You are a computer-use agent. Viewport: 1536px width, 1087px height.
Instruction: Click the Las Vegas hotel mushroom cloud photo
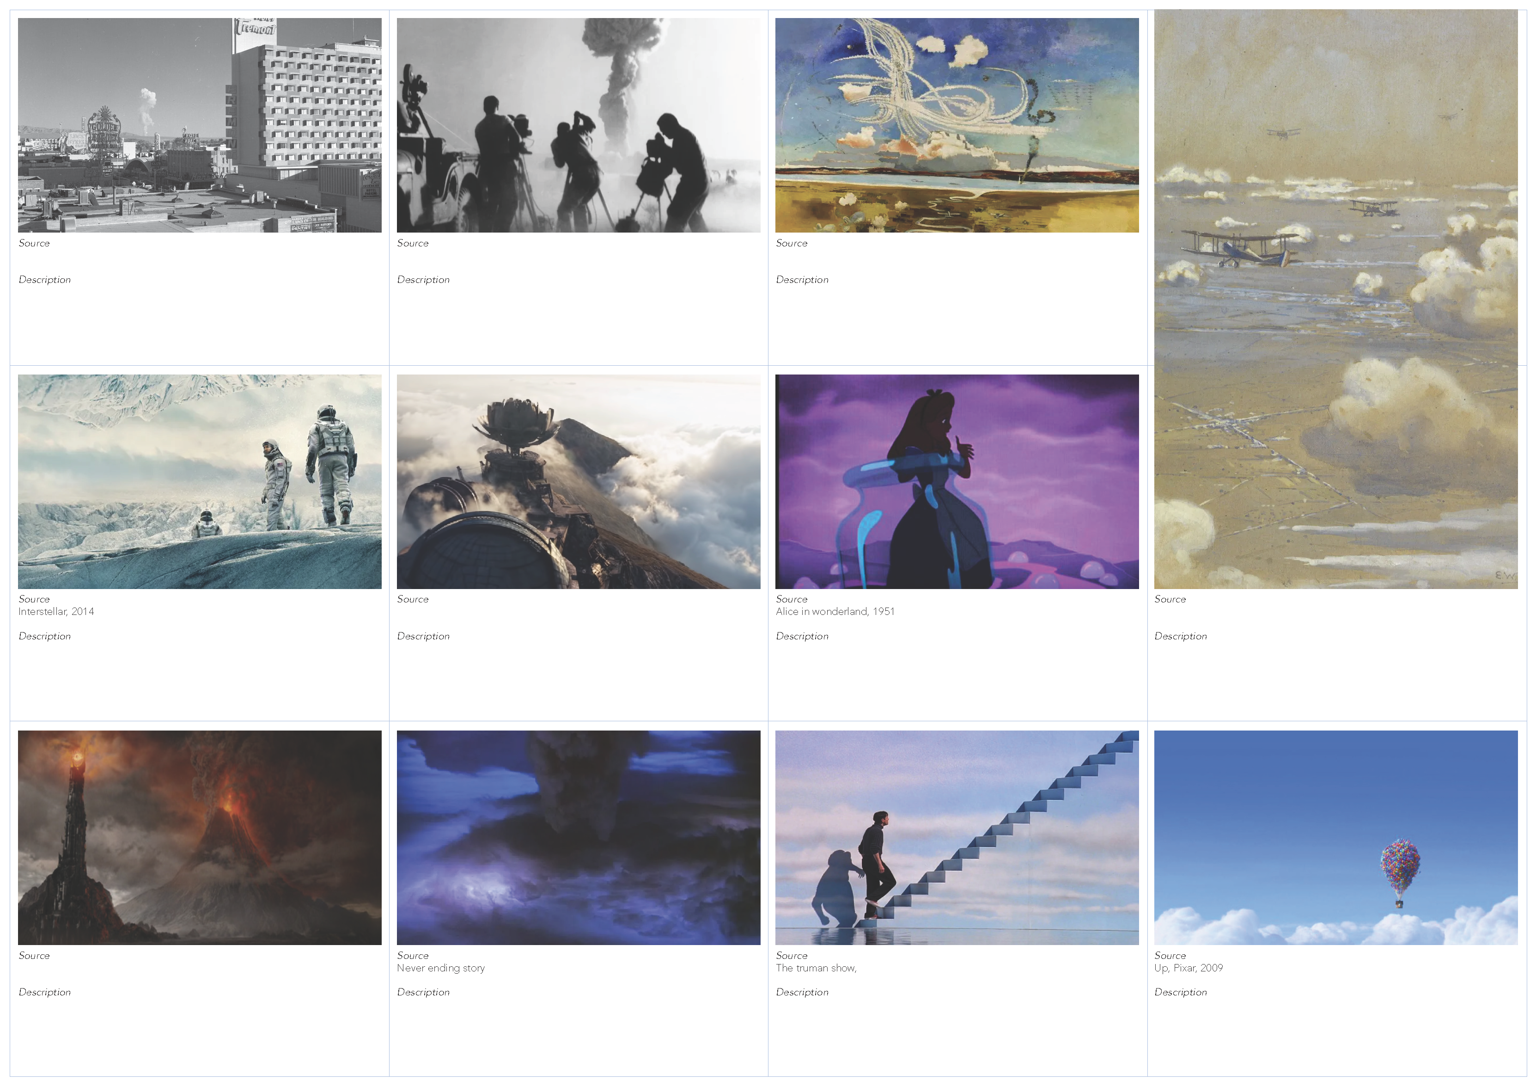click(199, 125)
